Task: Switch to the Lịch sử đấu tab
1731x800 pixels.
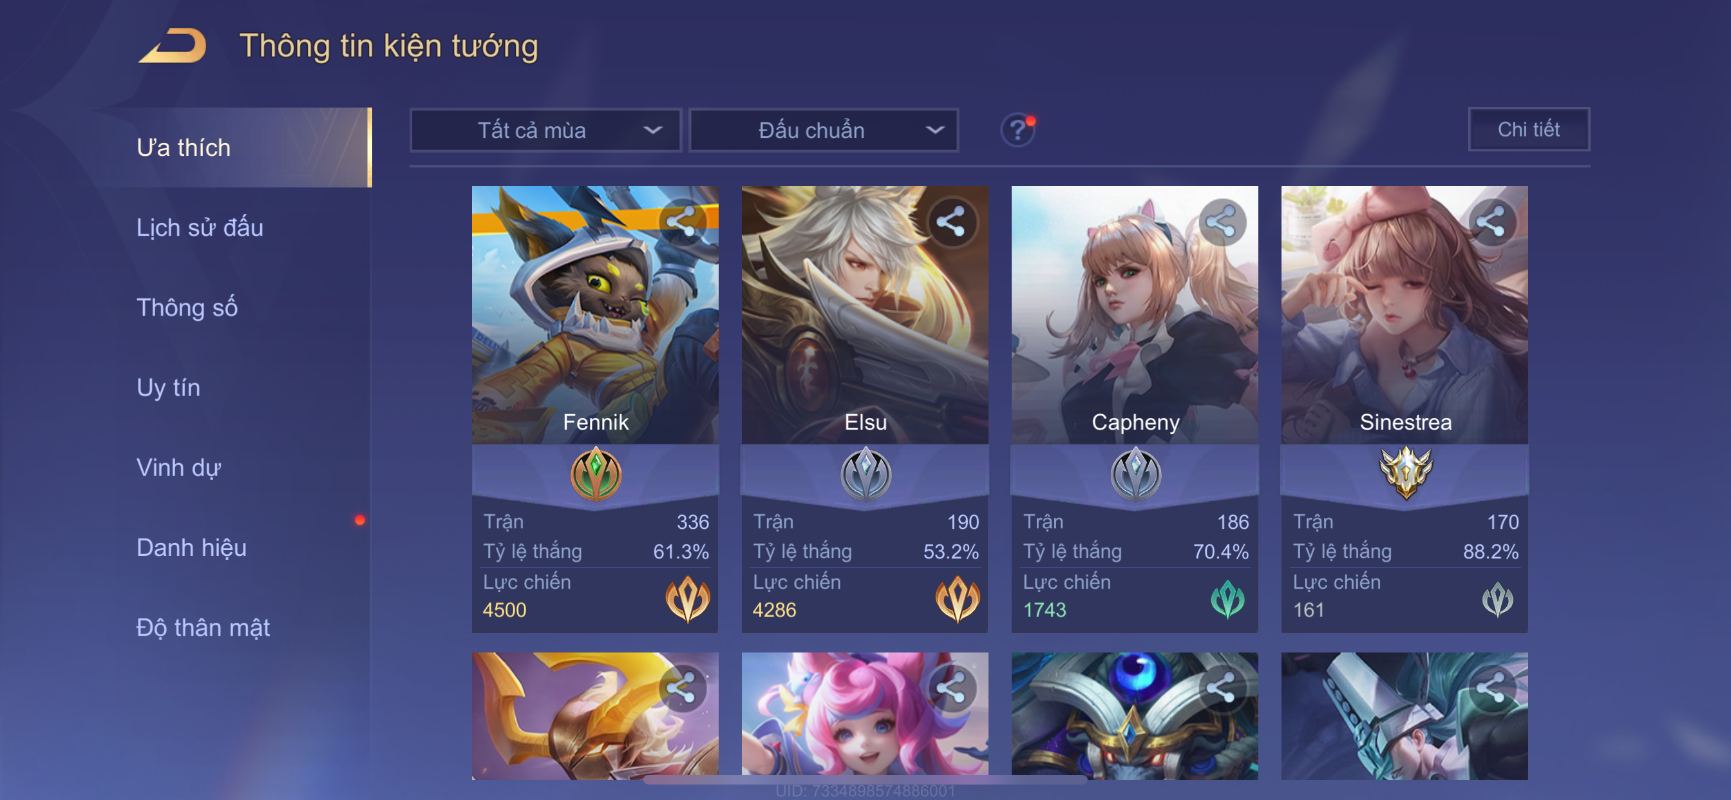Action: (200, 228)
